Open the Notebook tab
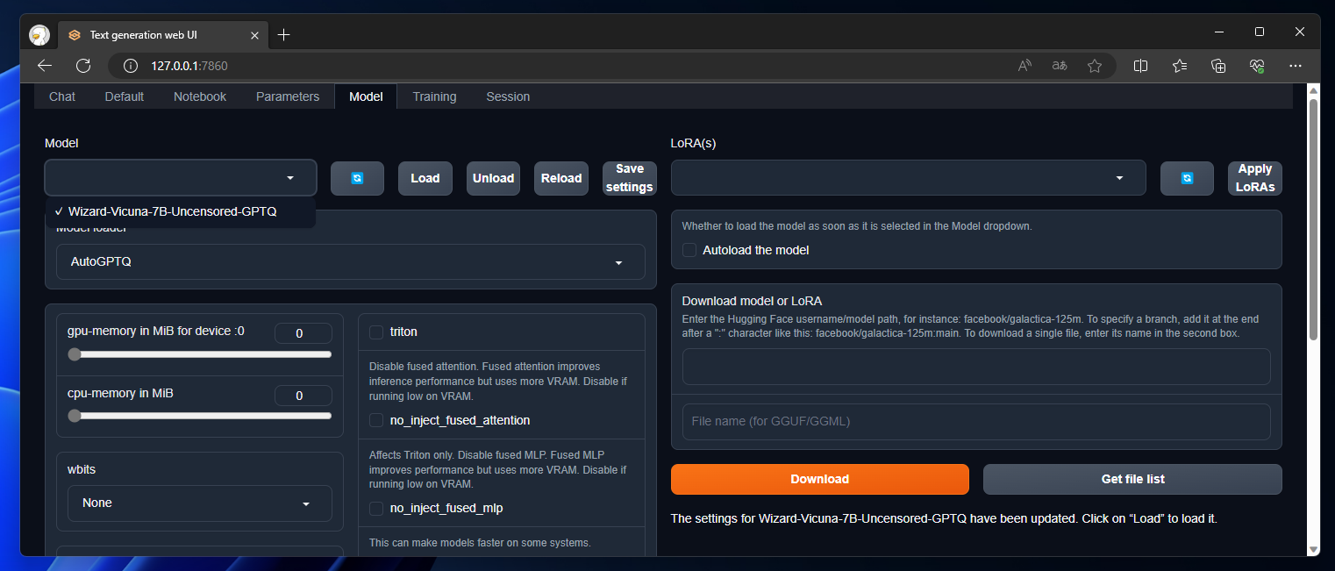1335x571 pixels. (x=200, y=96)
